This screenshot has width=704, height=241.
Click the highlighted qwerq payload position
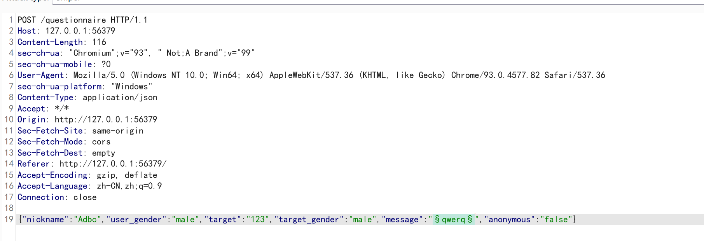[453, 219]
